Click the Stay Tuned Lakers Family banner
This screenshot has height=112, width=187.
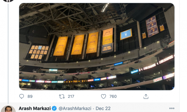(x=107, y=49)
